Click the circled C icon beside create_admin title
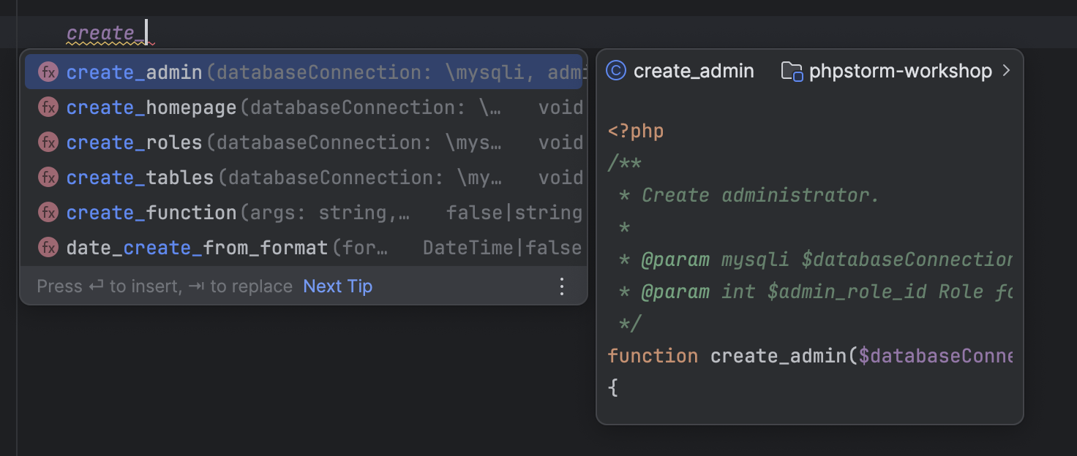The height and width of the screenshot is (456, 1077). pyautogui.click(x=617, y=70)
